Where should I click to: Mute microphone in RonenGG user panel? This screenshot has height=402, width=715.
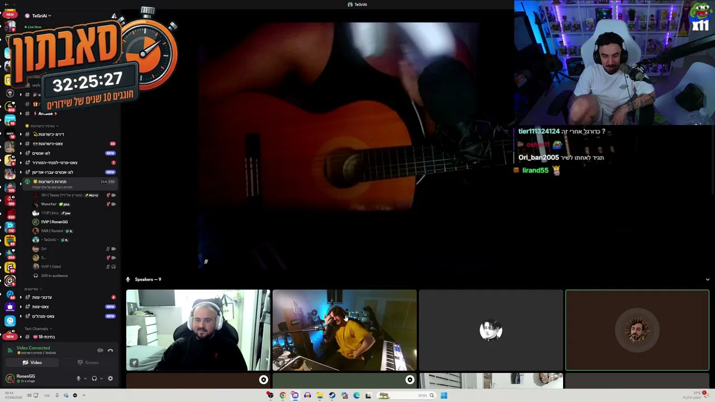pyautogui.click(x=78, y=379)
